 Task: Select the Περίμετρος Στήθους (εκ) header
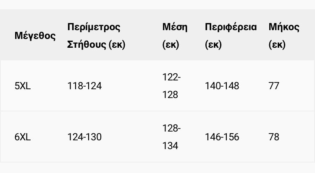[x=96, y=36]
